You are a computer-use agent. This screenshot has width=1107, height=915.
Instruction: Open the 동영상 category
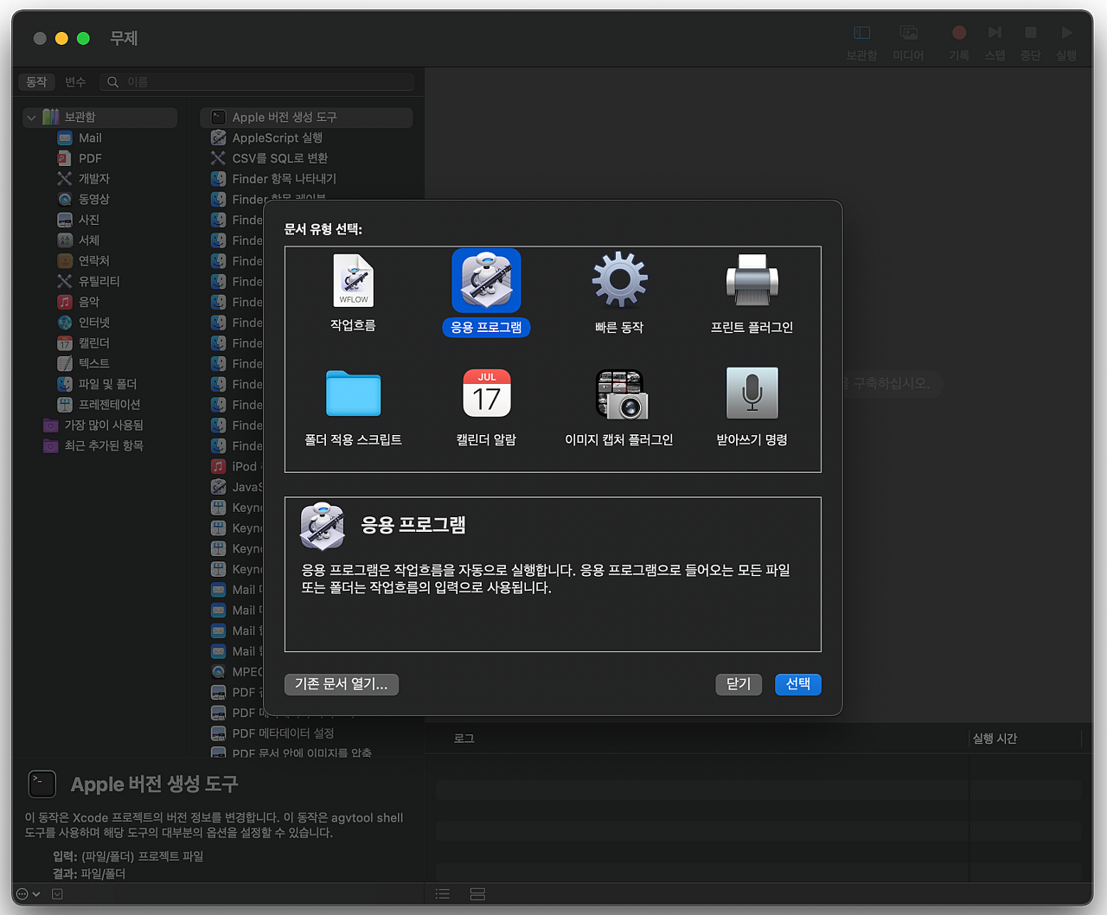[x=93, y=199]
